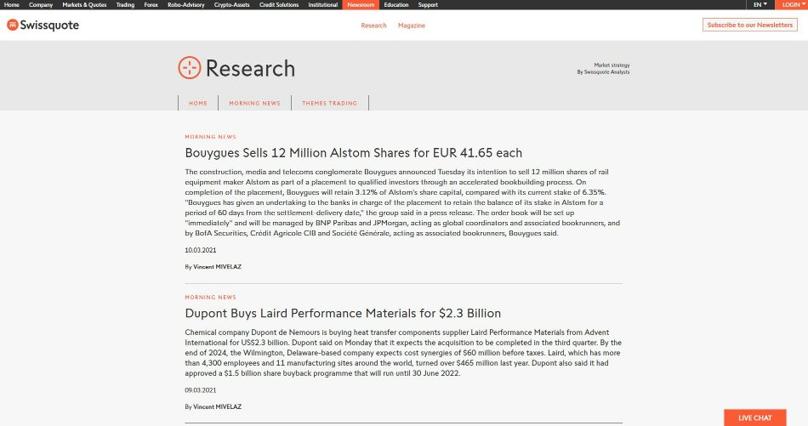Click 'By Swissquote Analysts' text

coord(603,72)
